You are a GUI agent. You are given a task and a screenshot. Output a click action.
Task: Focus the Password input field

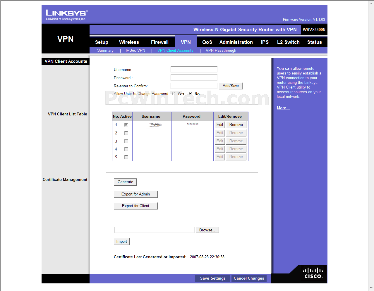click(194, 78)
